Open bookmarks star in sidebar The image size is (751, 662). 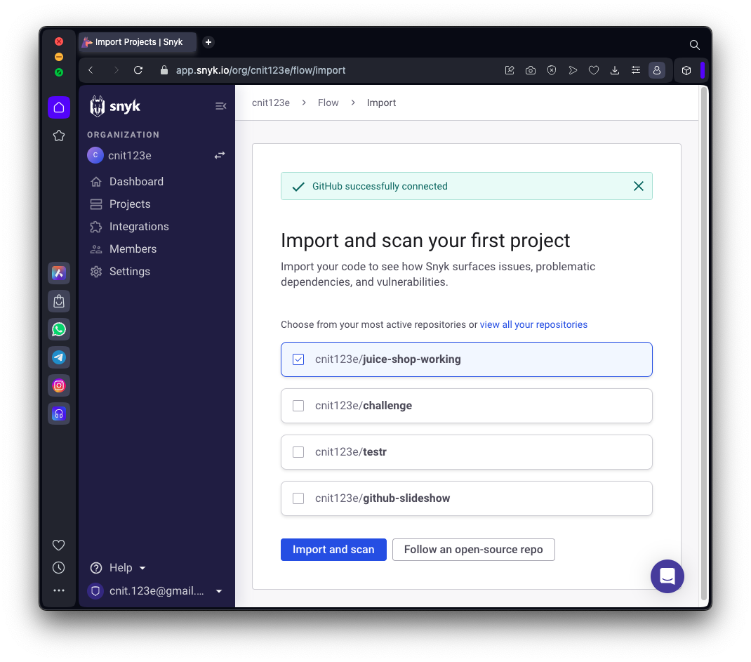(59, 136)
